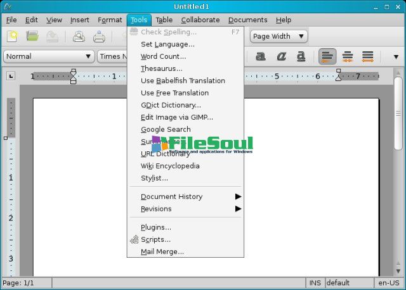Image resolution: width=406 pixels, height=290 pixels.
Task: Click the vertical scrollbar handle
Action: [x=398, y=113]
